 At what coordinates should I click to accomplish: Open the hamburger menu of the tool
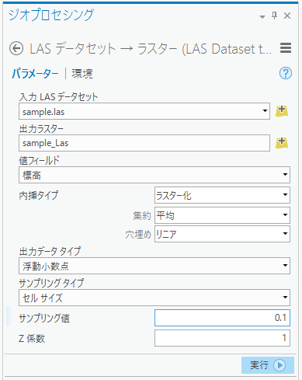coord(286,48)
